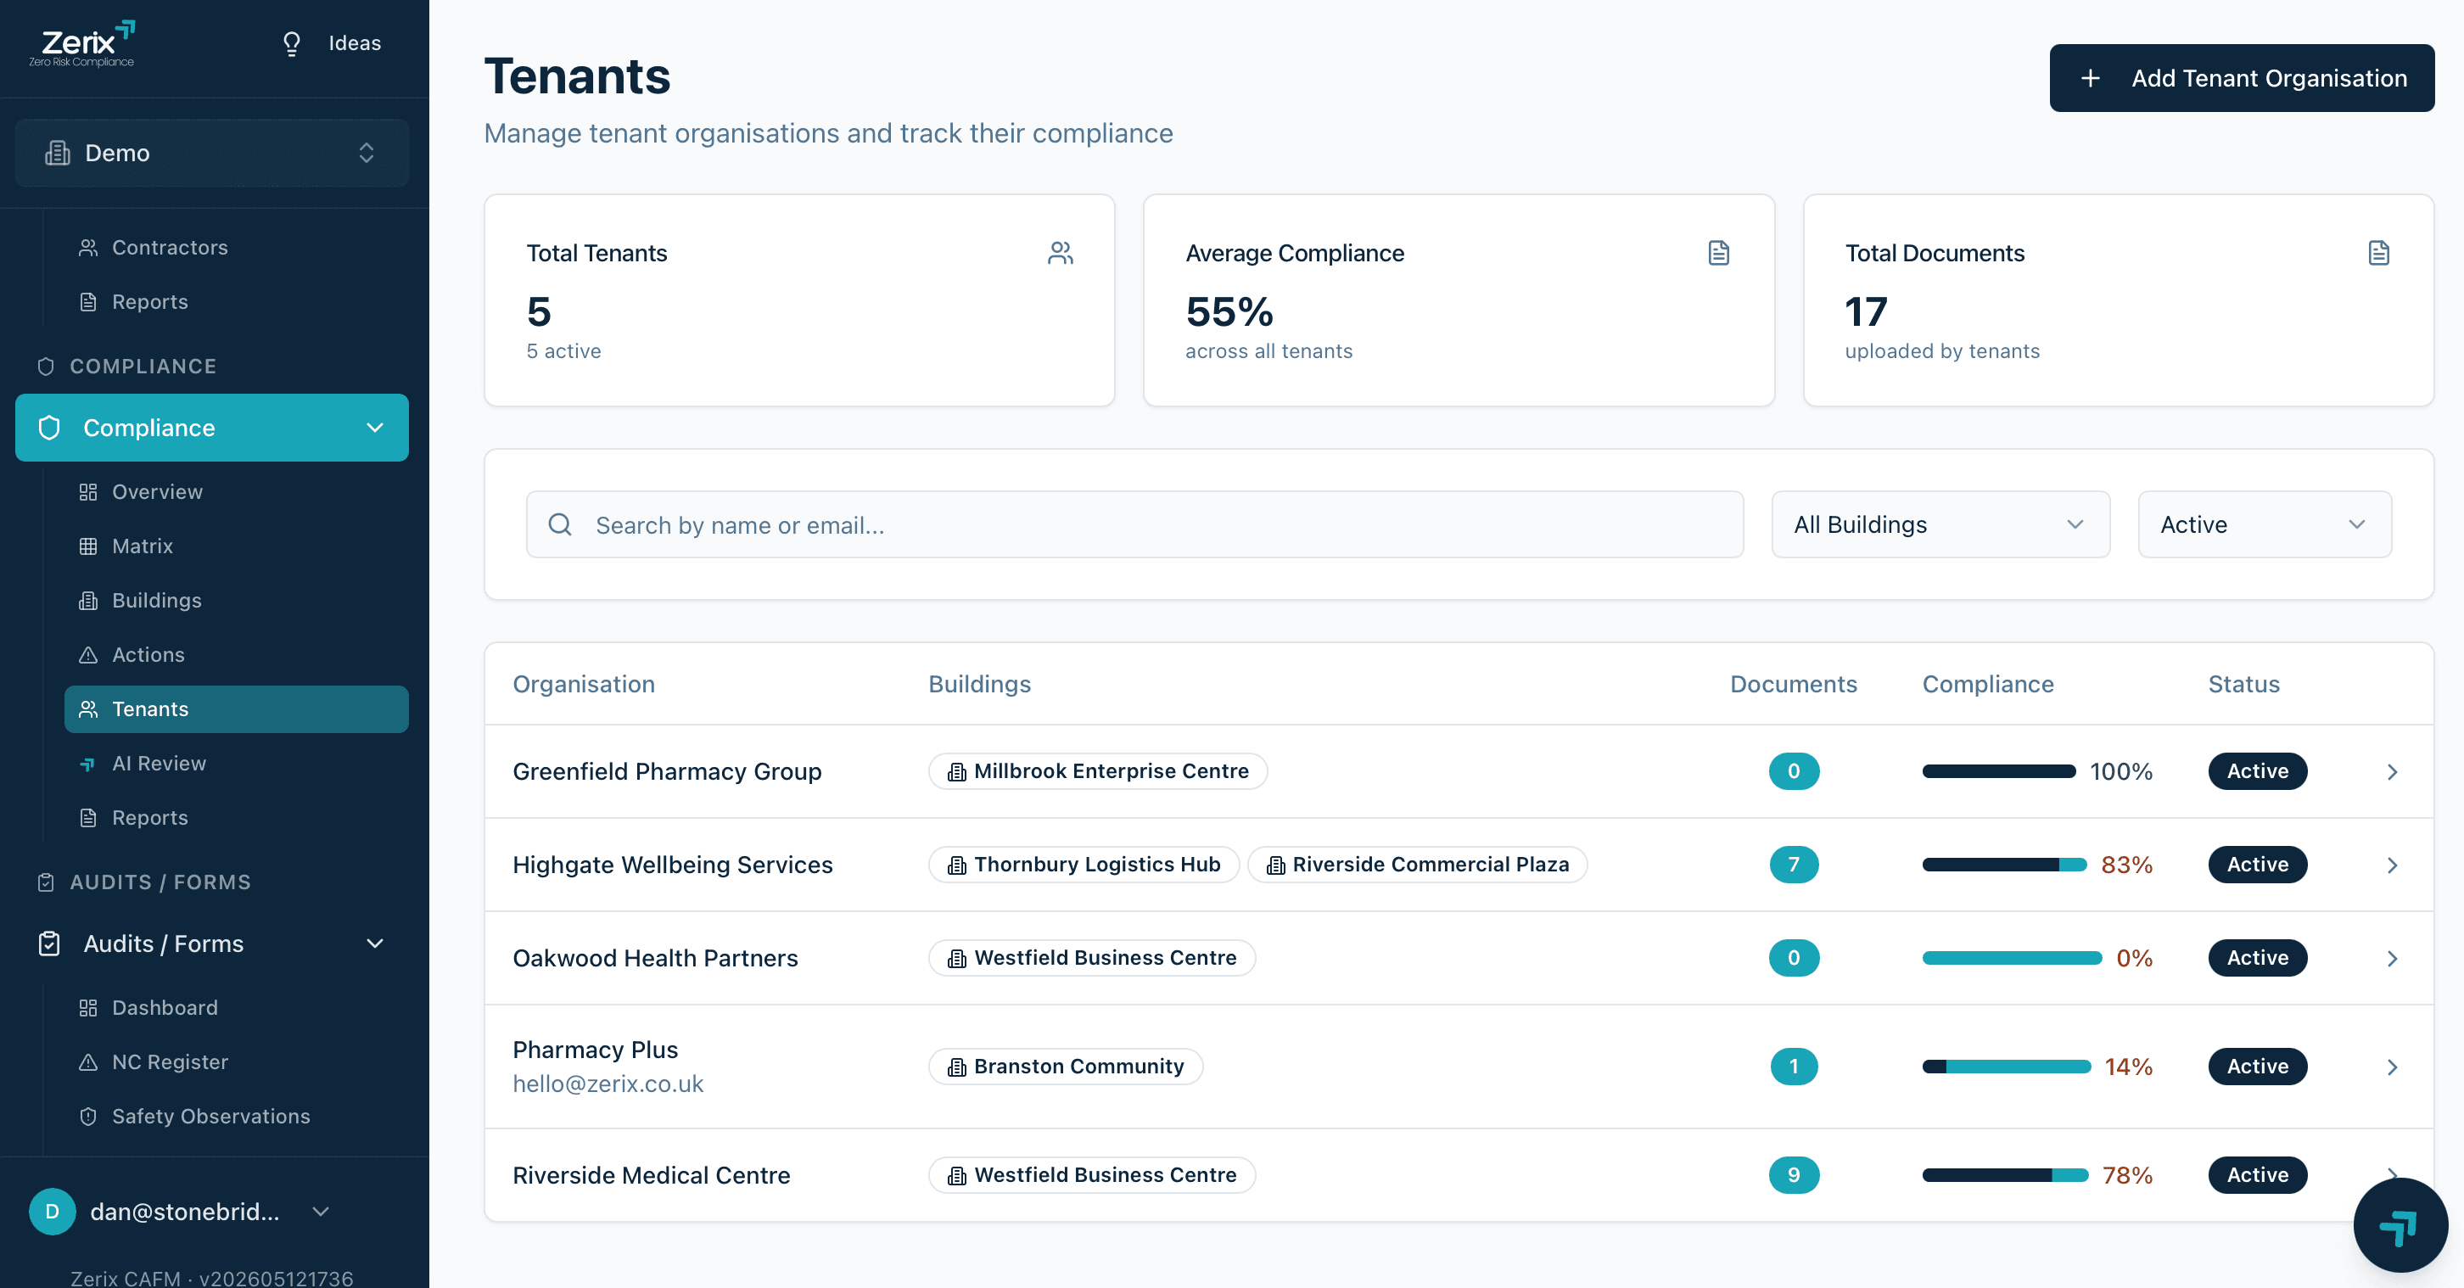Image resolution: width=2464 pixels, height=1288 pixels.
Task: Click the Riverside Medical Centre documents badge 9
Action: 1794,1175
